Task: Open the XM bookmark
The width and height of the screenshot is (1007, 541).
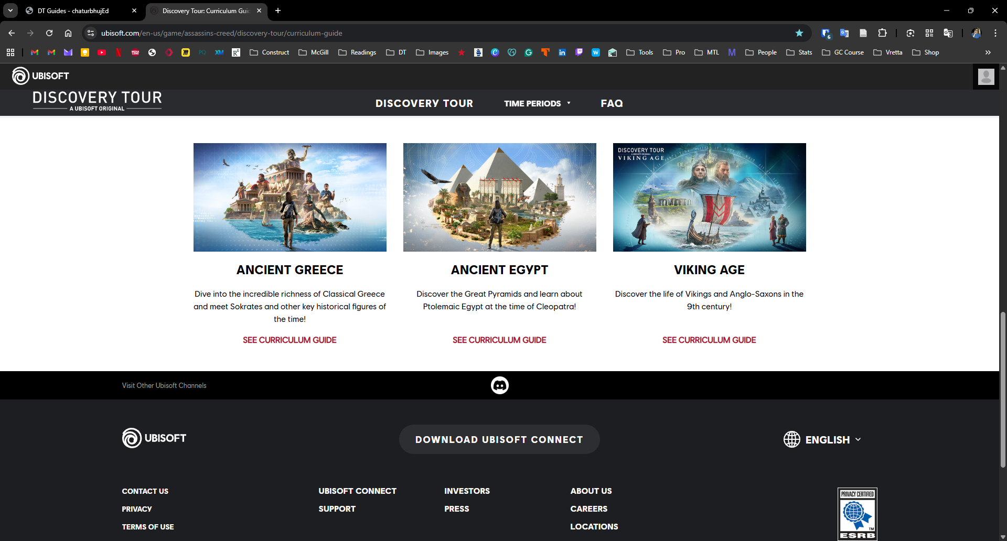Action: 219,52
